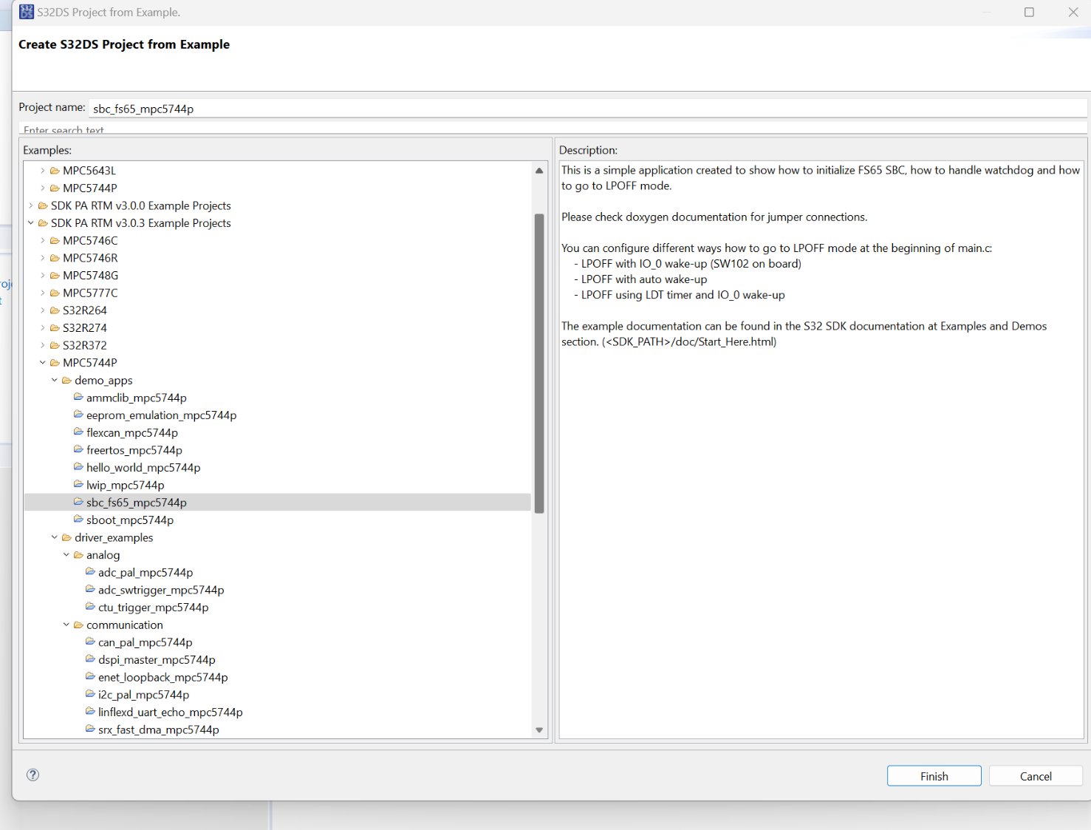This screenshot has height=830, width=1091.
Task: Click the folder icon beside sbc_fs65_mpc5744p
Action: click(x=78, y=501)
